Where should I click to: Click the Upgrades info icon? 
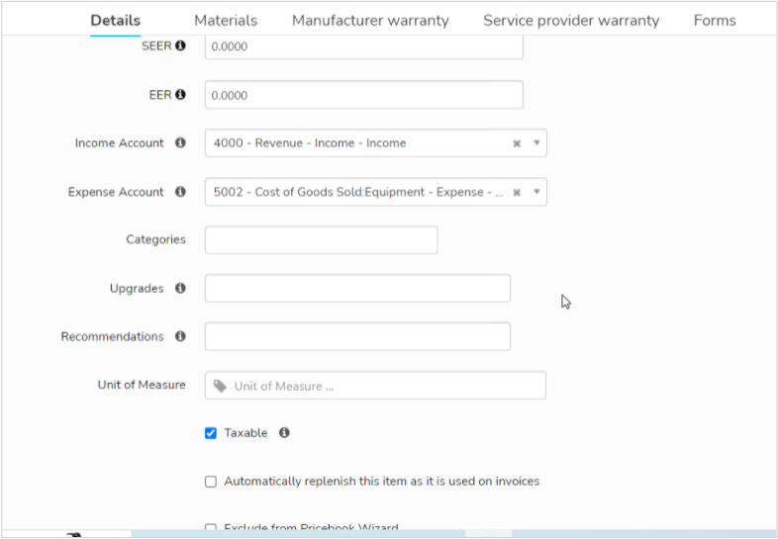click(x=180, y=288)
